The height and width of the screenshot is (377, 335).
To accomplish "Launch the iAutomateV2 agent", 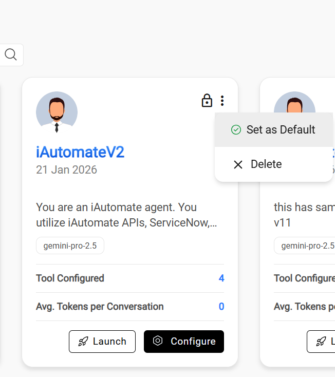I will (x=102, y=342).
